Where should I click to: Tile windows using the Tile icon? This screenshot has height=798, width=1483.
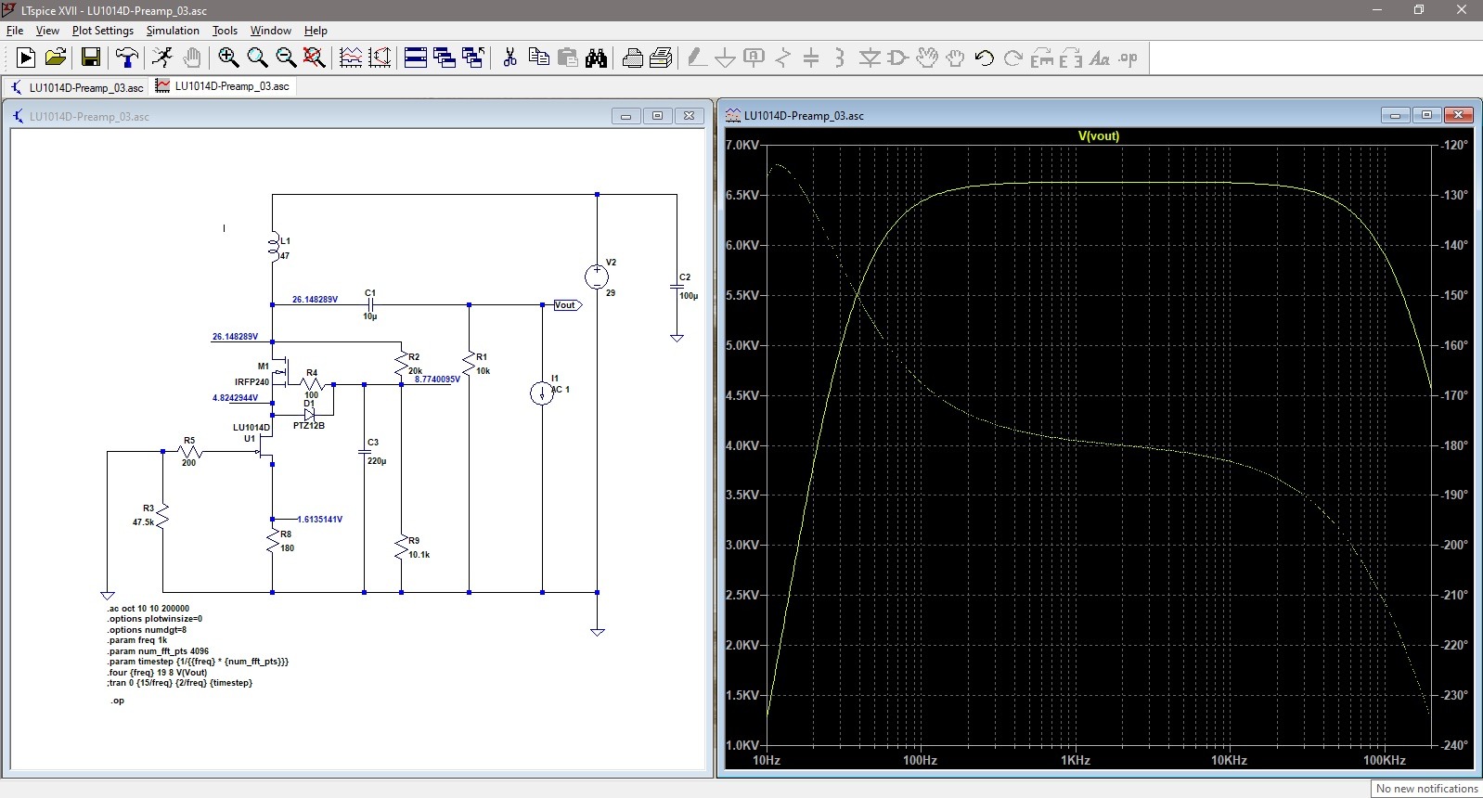coord(416,58)
